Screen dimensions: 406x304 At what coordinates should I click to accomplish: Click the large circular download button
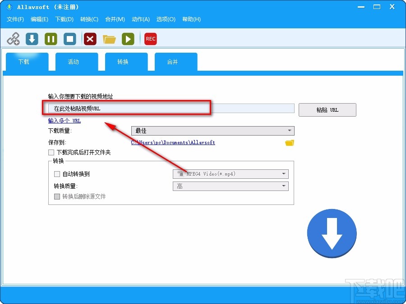[x=332, y=233]
